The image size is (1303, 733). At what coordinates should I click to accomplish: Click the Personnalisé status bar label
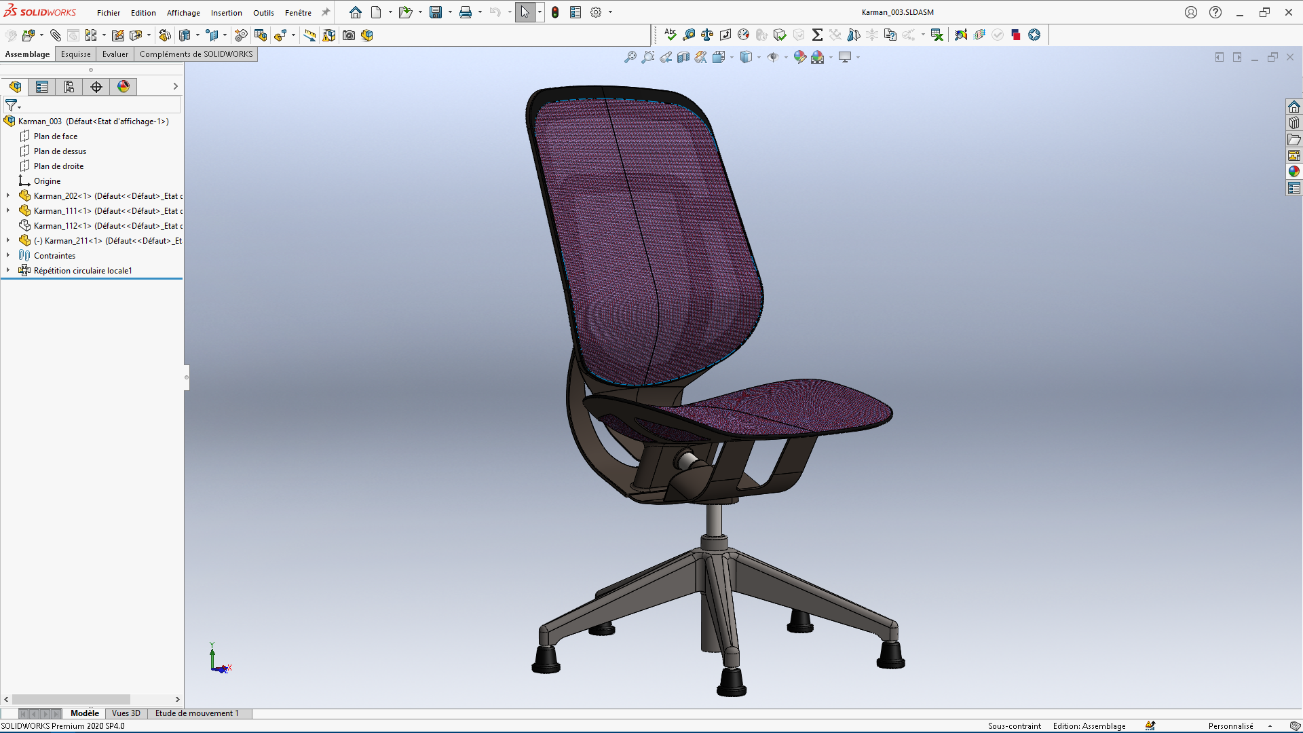[x=1230, y=726]
